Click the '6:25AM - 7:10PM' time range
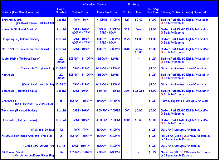Screen dimensions: 220x160 (x=81, y=101)
